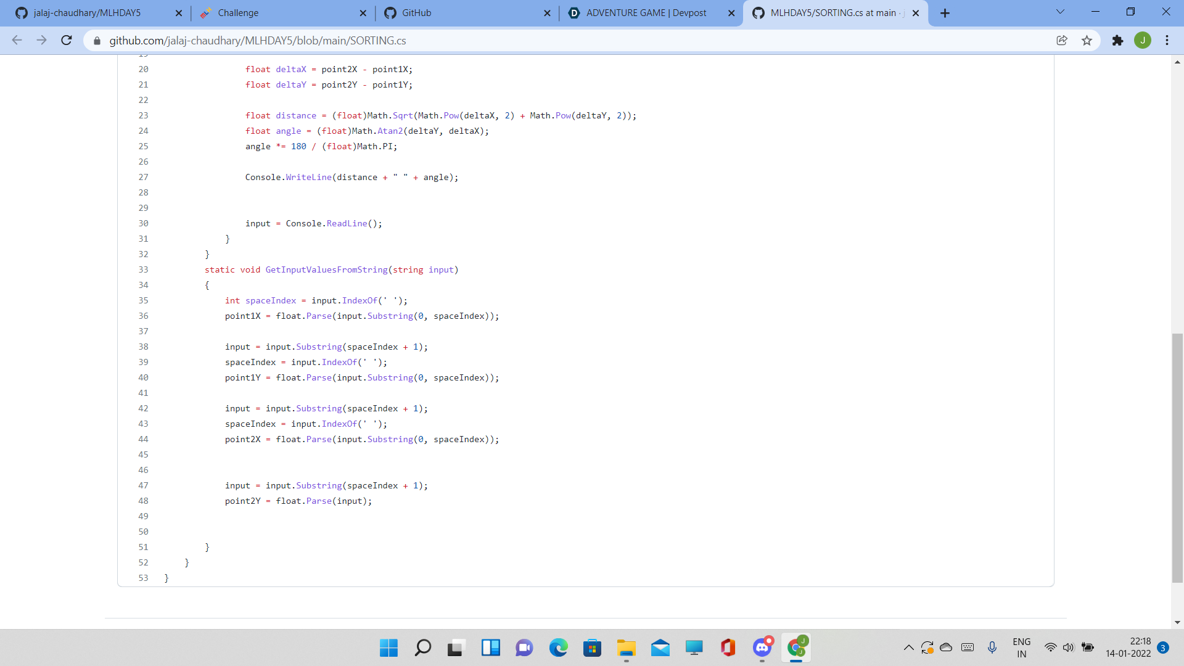Screen dimensions: 1184x666
Task: Open Chrome extensions puzzle icon
Action: [x=1117, y=40]
